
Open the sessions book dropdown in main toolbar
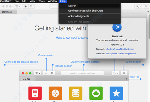click(17, 7)
